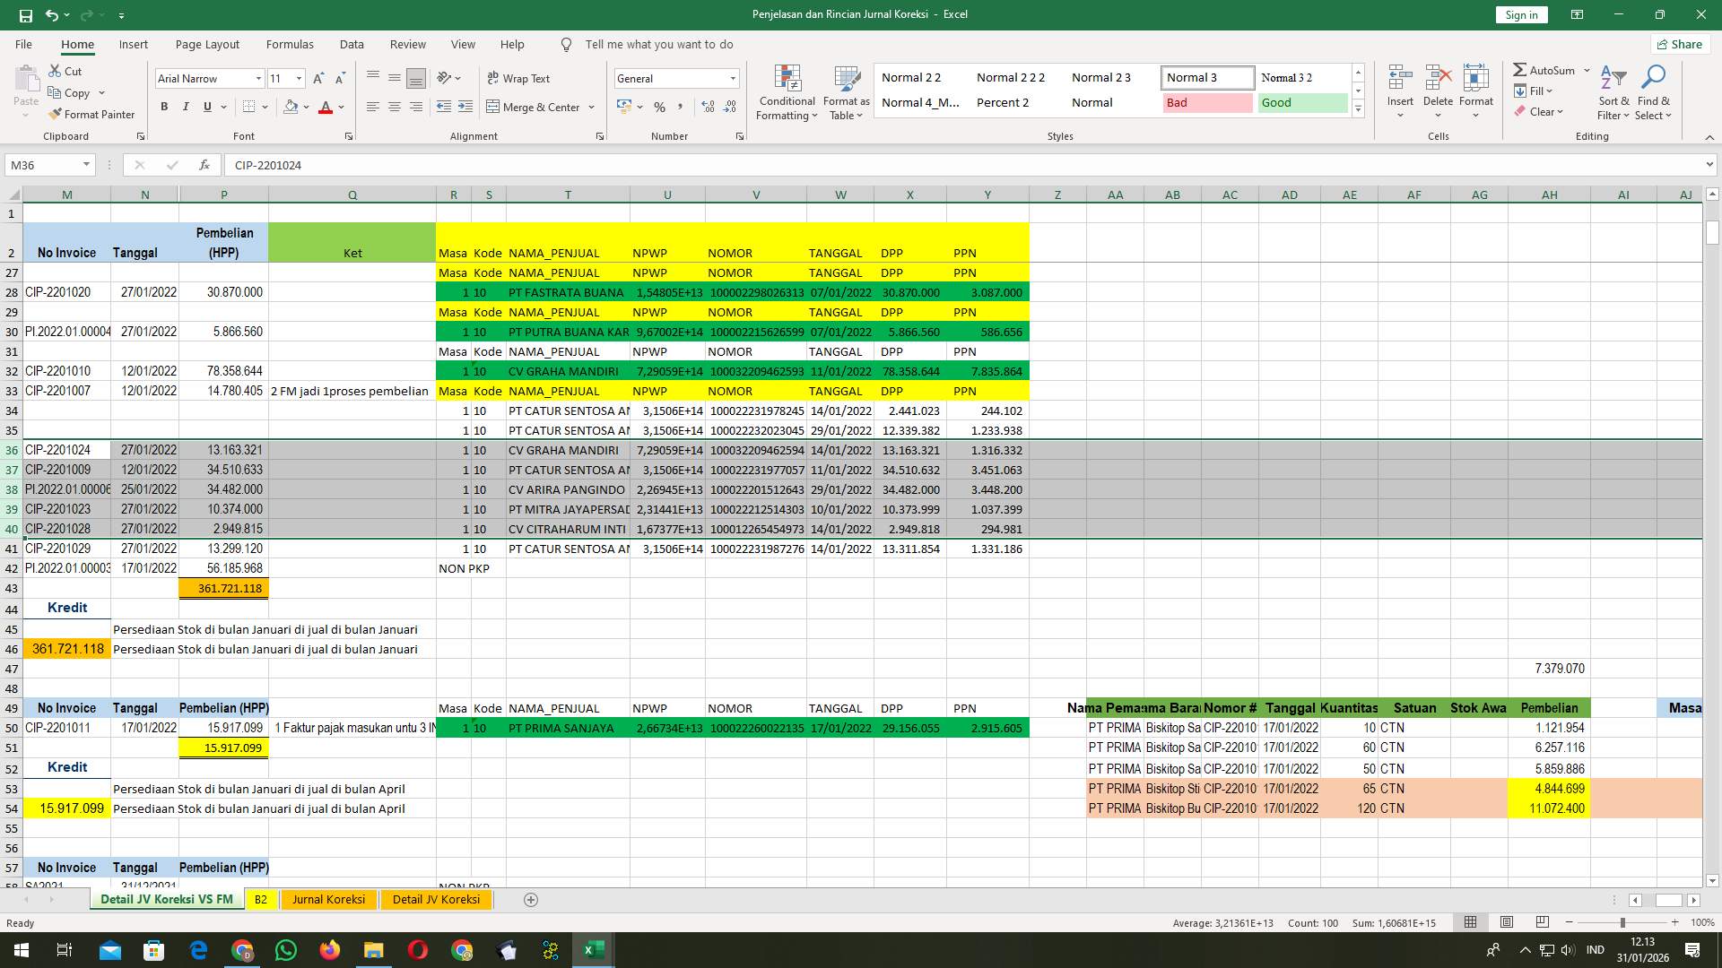Open the Formulas ribbon tab
The height and width of the screenshot is (968, 1722).
(290, 44)
